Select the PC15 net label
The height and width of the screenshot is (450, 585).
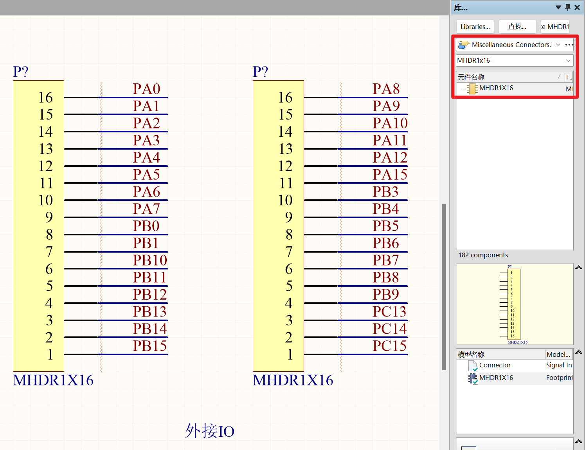click(x=390, y=346)
